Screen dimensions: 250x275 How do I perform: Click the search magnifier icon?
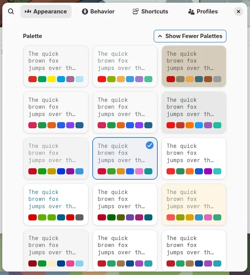pyautogui.click(x=11, y=12)
